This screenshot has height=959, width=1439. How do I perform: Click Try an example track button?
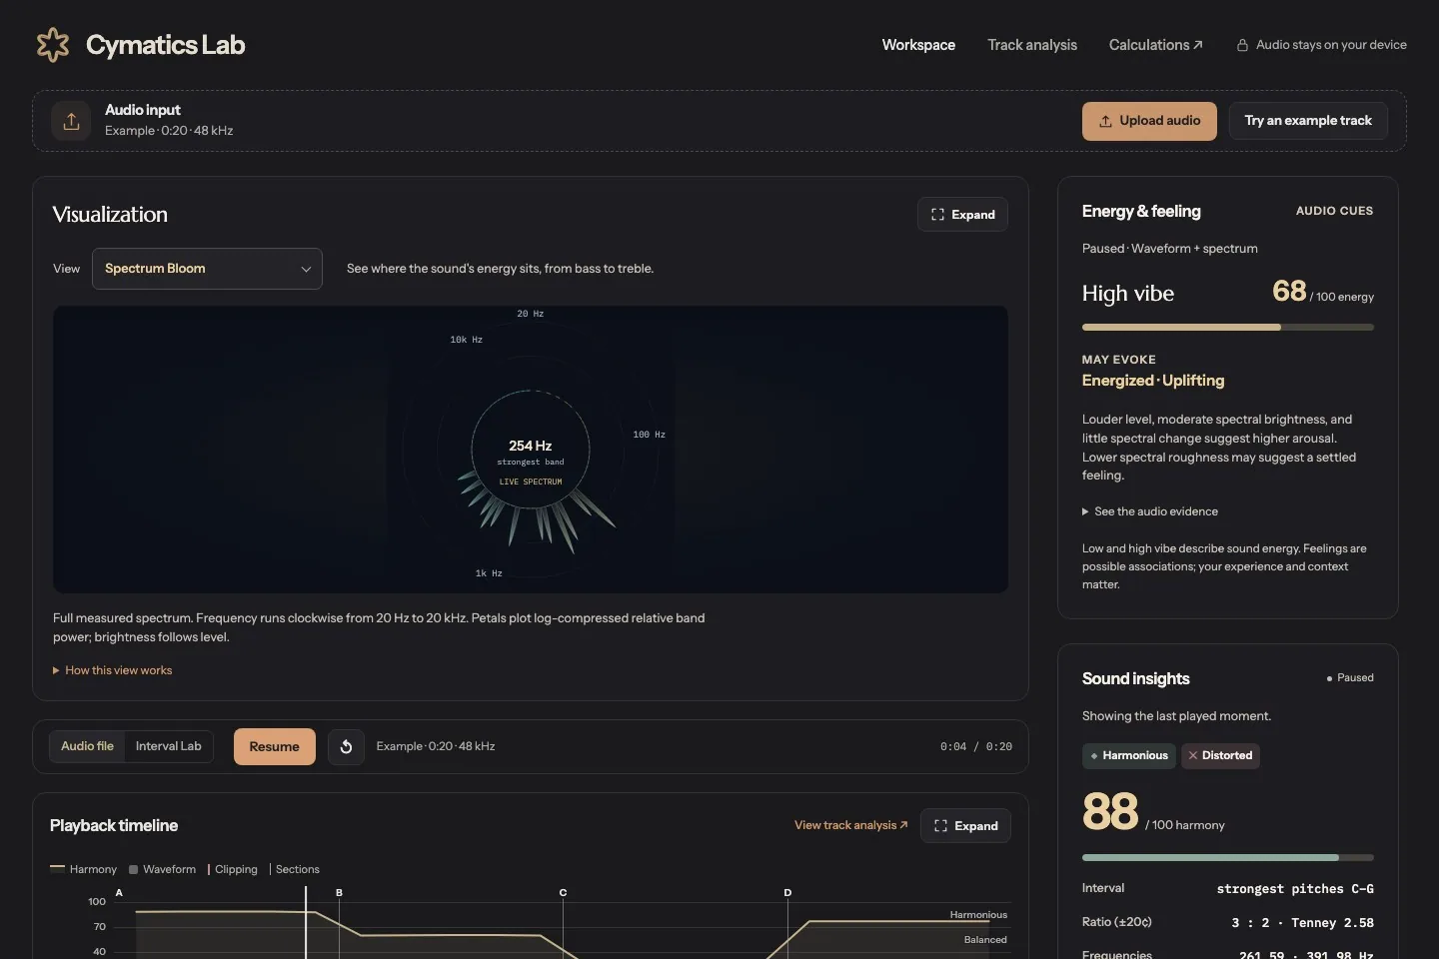coord(1308,121)
